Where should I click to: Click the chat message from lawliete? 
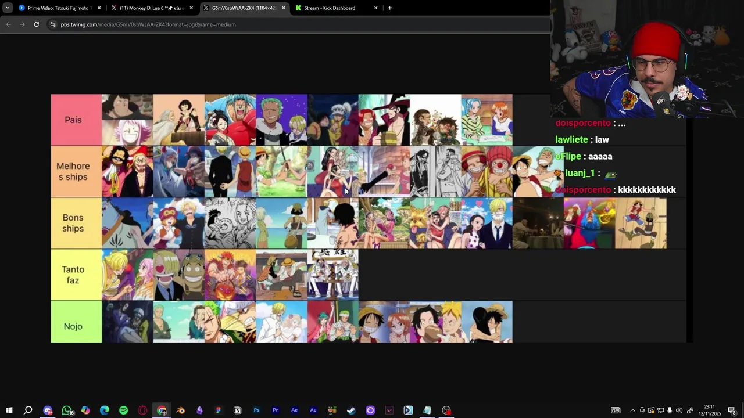[x=582, y=140]
